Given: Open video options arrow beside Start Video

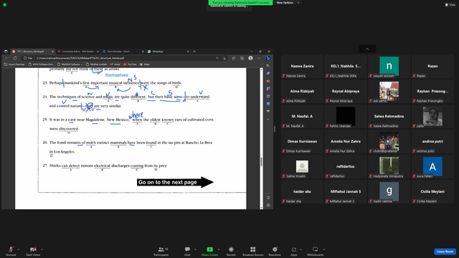Looking at the screenshot, I should pyautogui.click(x=42, y=249).
